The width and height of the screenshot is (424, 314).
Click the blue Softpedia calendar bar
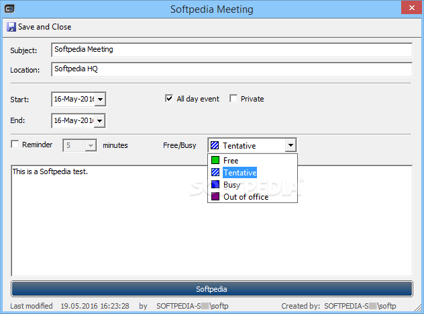(212, 289)
